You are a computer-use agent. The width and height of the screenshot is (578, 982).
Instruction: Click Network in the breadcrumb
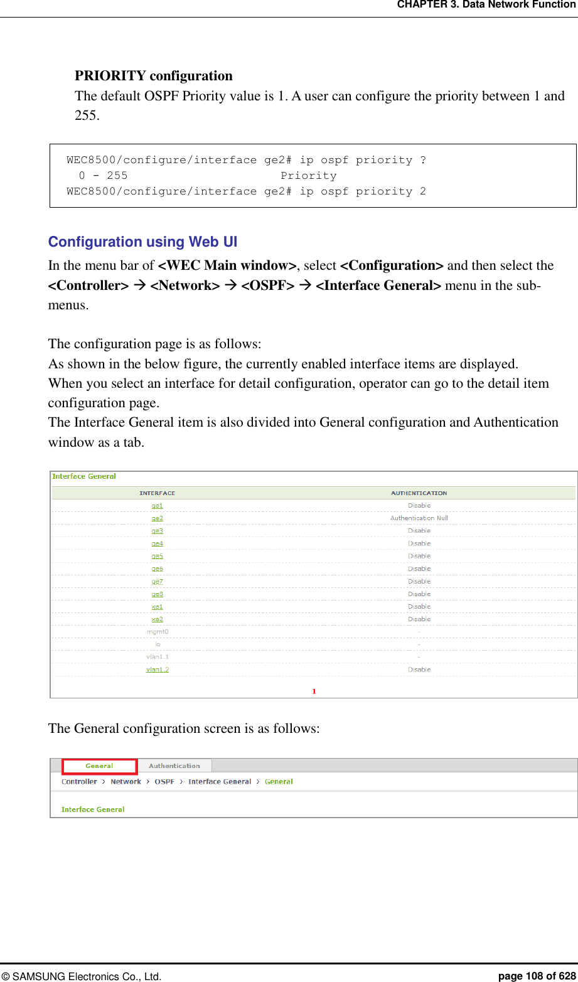tap(126, 782)
